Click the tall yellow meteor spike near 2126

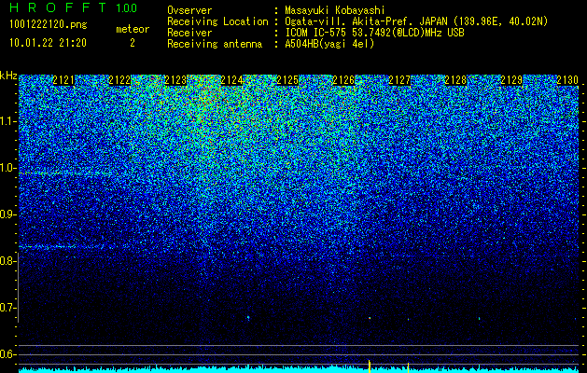[370, 366]
